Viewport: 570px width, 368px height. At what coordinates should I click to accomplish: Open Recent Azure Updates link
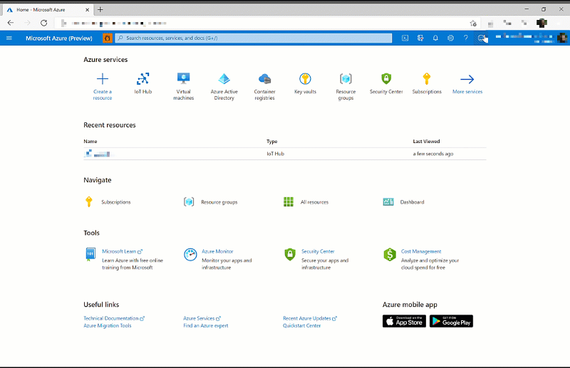click(x=310, y=318)
